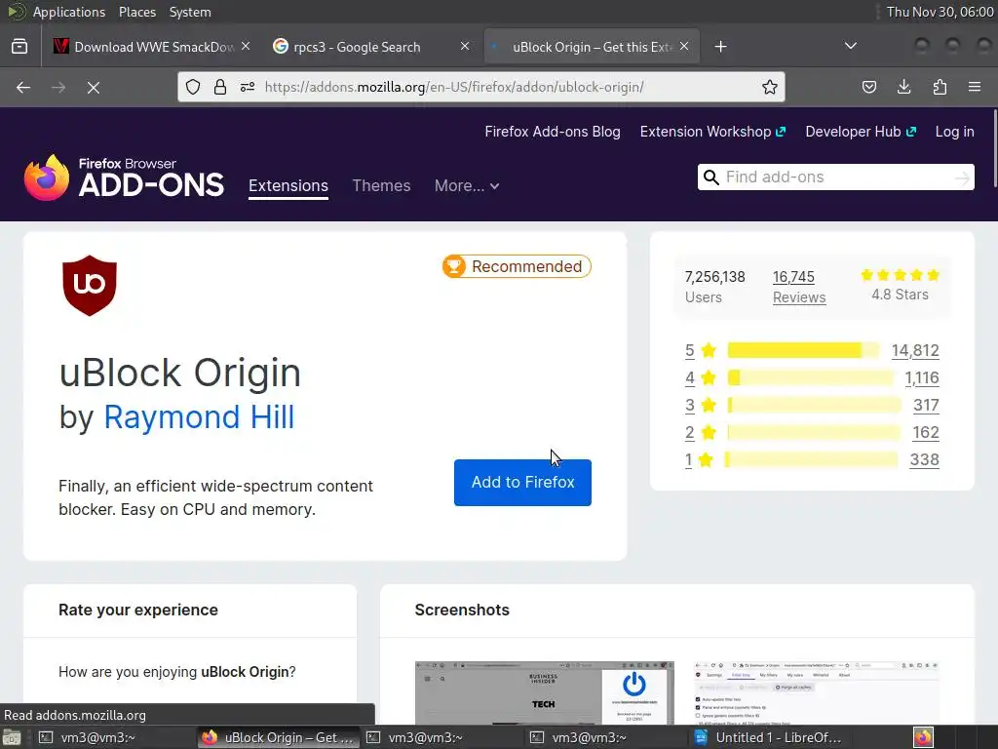The height and width of the screenshot is (749, 998).
Task: Click the uBlock Origin shield logo
Action: [90, 286]
